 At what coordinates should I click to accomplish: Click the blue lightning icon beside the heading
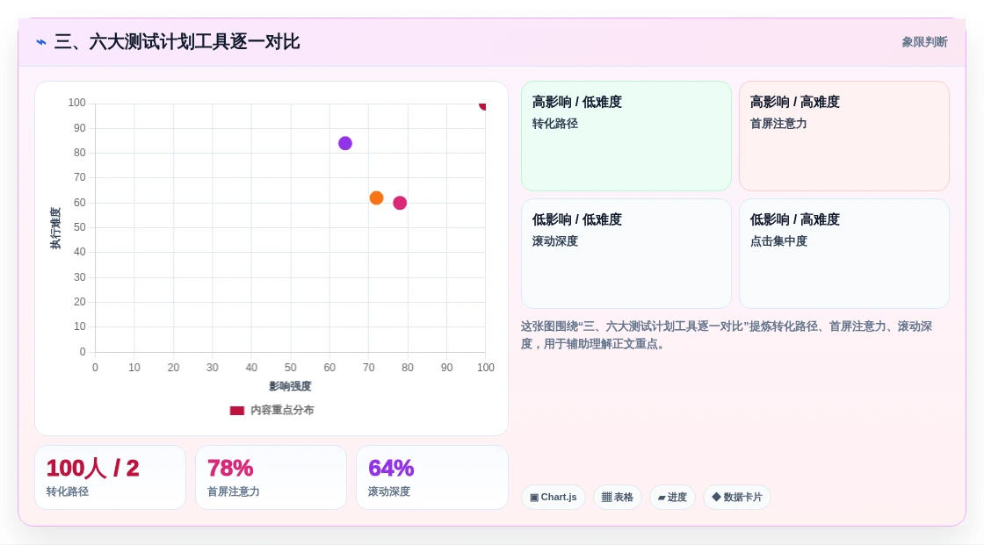click(x=41, y=42)
